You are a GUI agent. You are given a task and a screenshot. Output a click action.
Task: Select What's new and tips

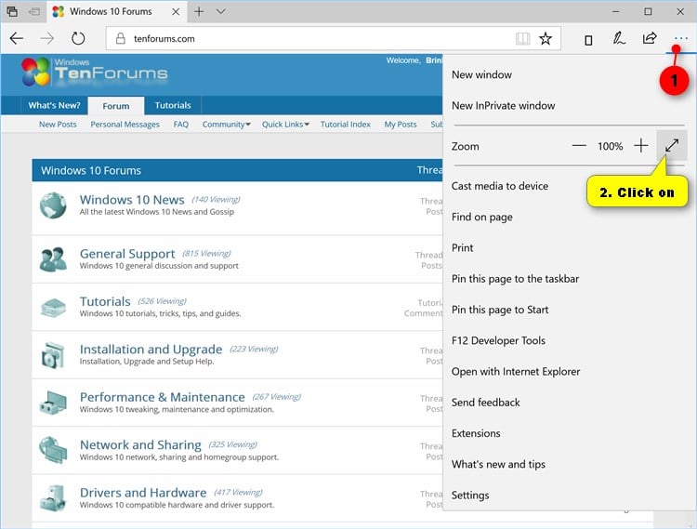coord(498,465)
